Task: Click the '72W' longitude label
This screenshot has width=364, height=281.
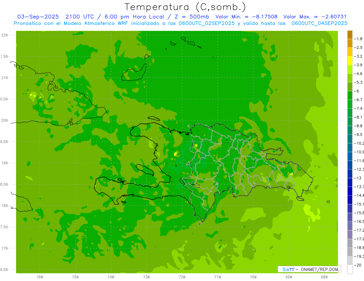Action: click(182, 277)
